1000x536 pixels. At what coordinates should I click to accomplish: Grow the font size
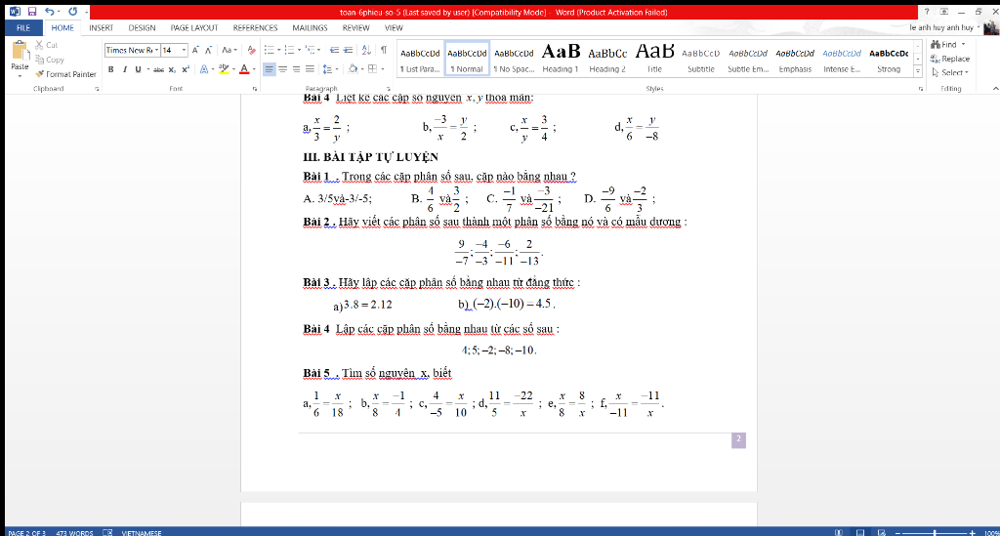coord(195,50)
